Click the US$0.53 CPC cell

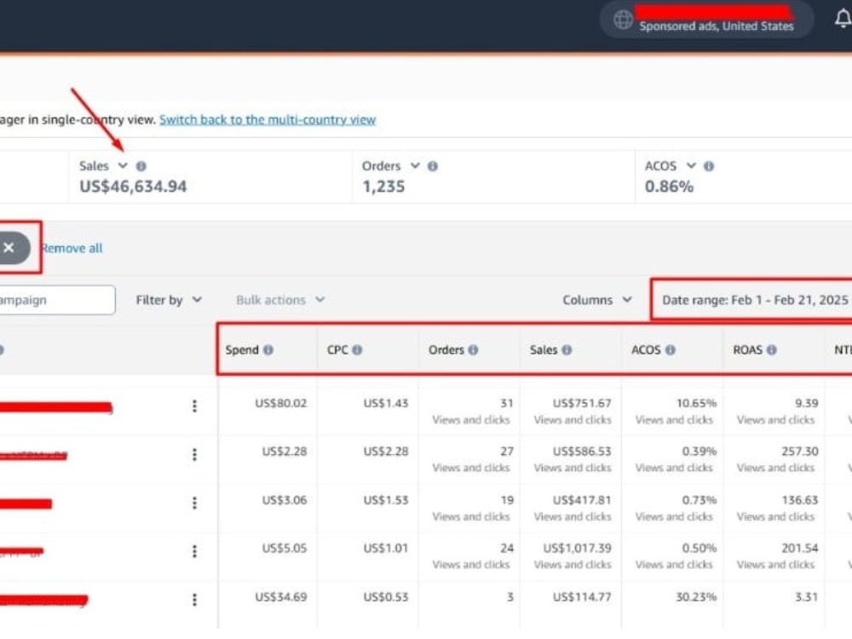(x=386, y=597)
